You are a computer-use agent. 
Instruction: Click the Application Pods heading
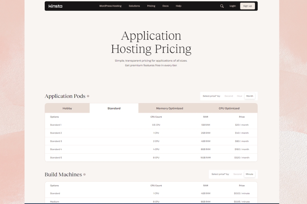65,96
